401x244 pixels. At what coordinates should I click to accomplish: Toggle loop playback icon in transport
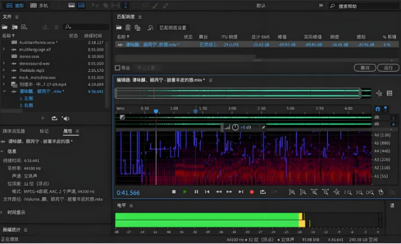[x=263, y=192]
